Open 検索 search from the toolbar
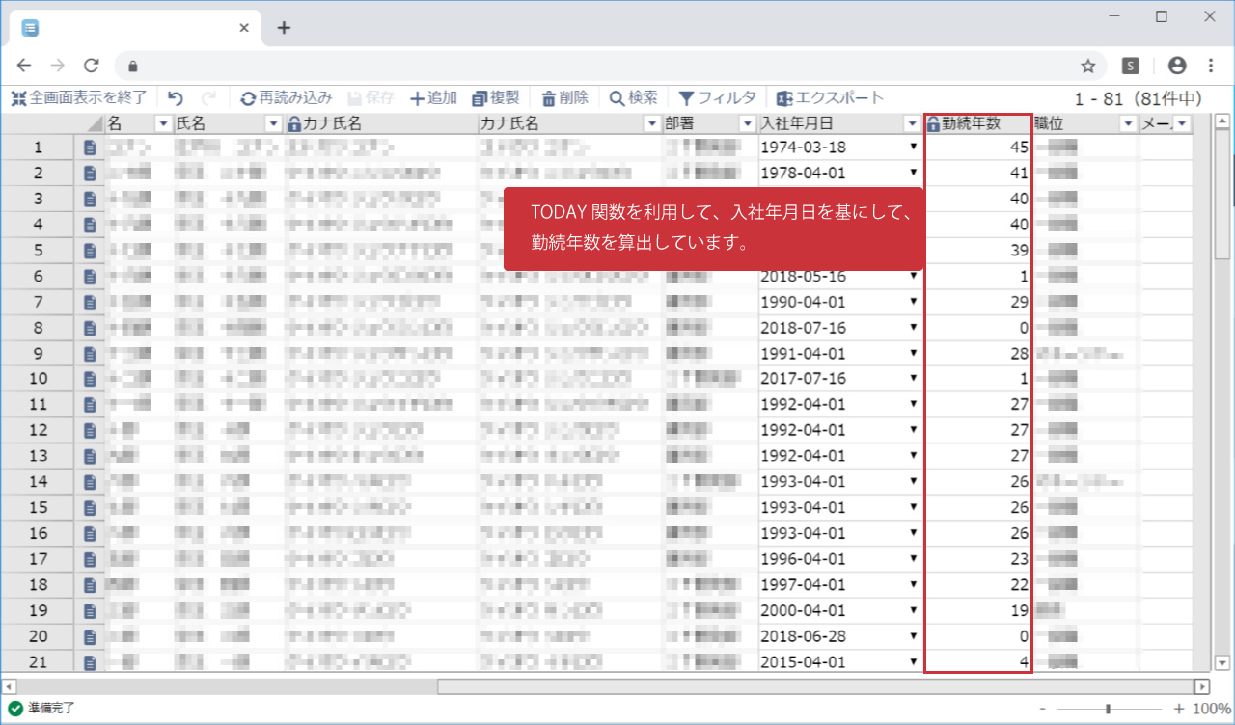The height and width of the screenshot is (725, 1235). coord(633,97)
